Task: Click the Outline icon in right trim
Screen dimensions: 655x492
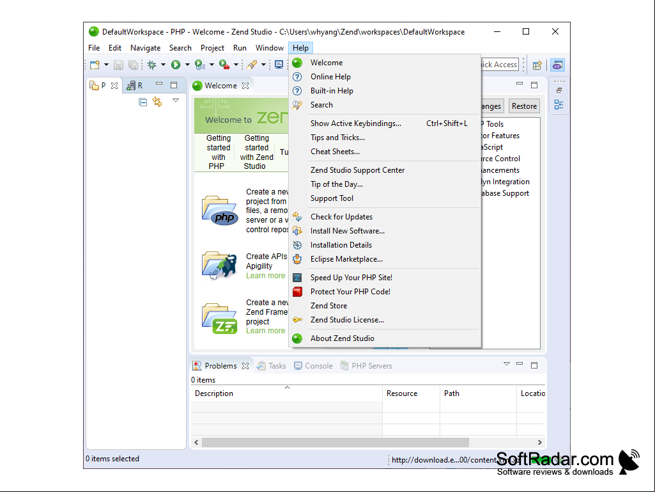Action: (559, 104)
